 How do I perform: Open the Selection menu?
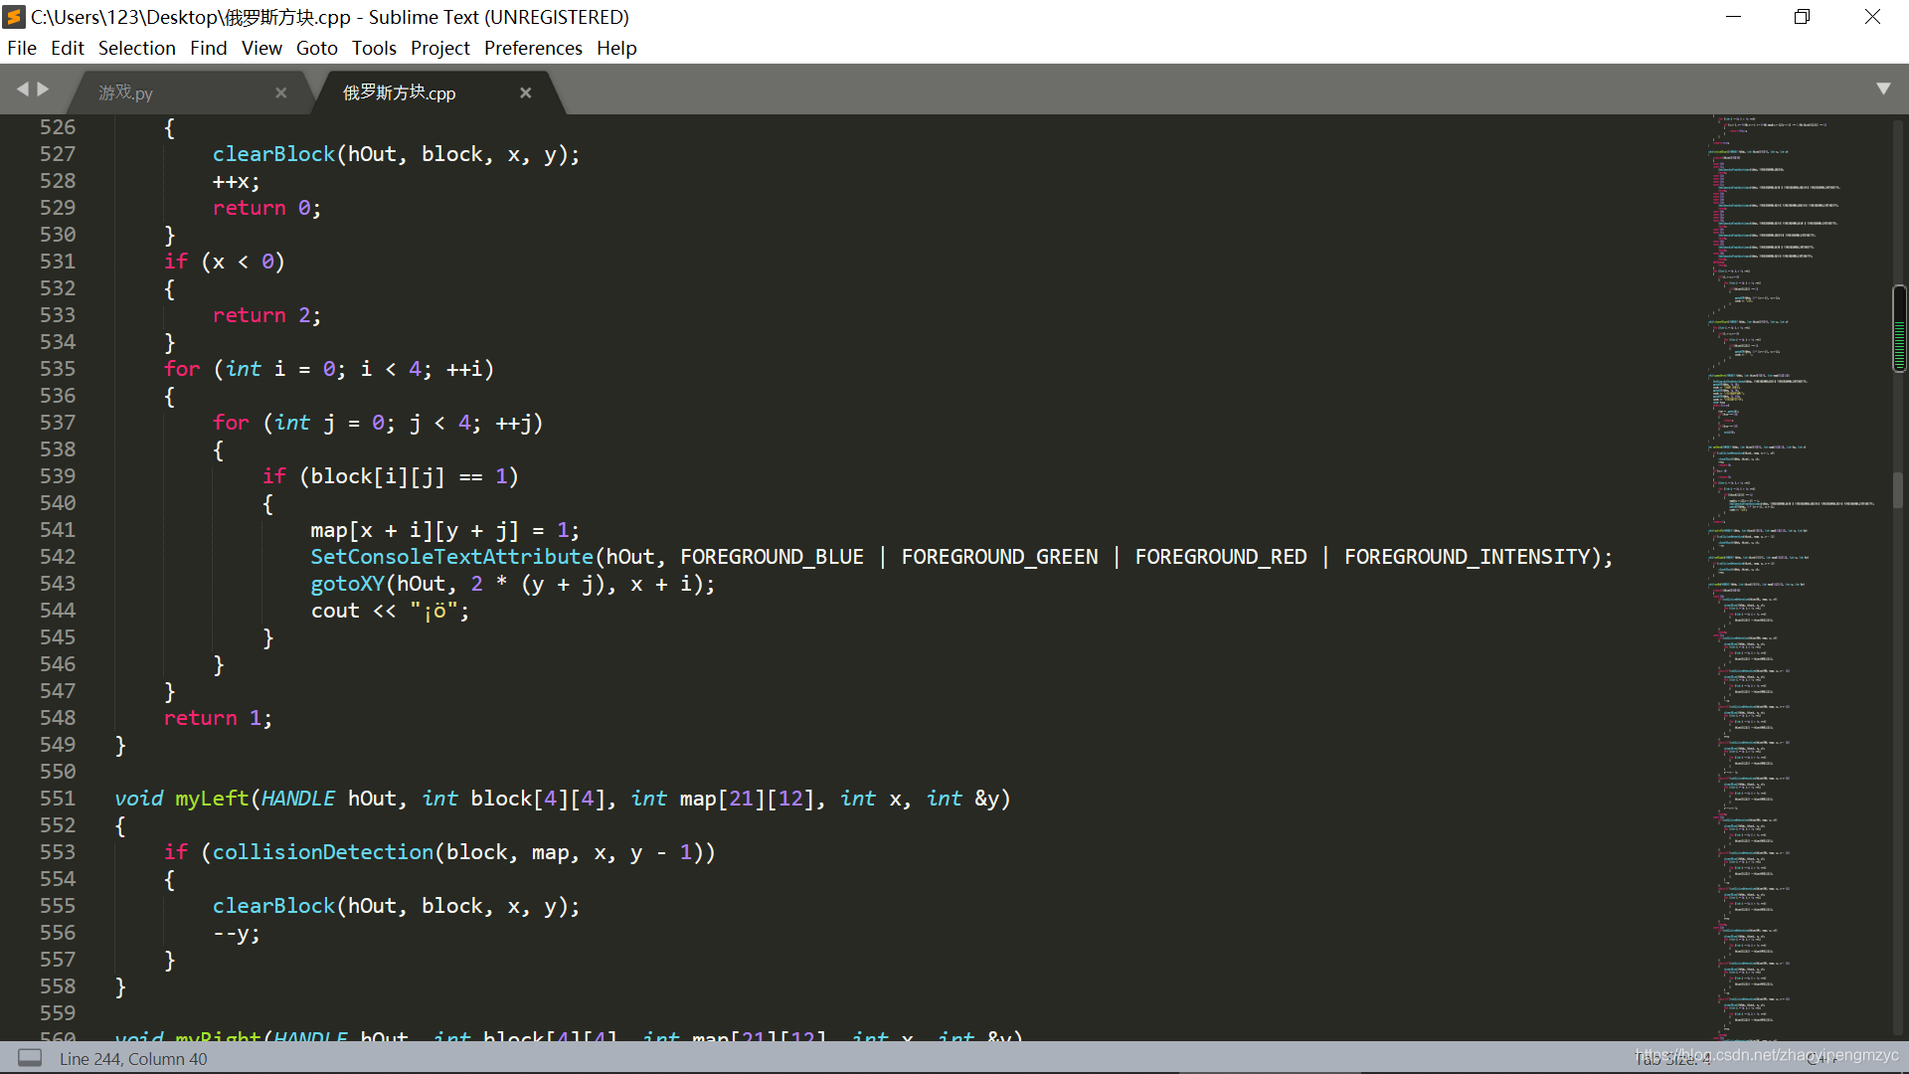[x=136, y=48]
